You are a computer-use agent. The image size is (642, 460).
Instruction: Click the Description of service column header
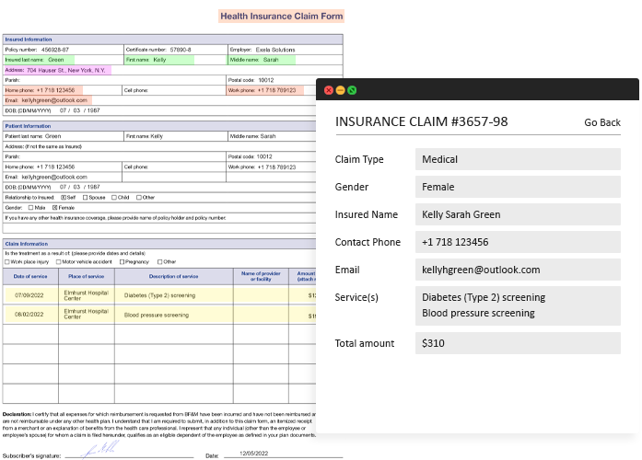(173, 276)
